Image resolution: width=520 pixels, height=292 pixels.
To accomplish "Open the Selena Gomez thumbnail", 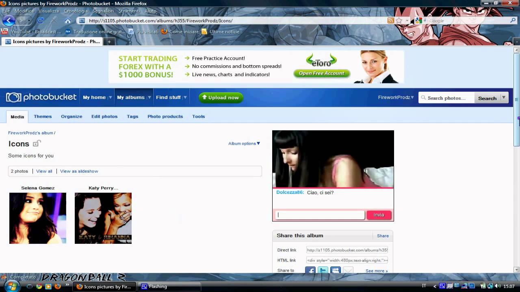I will pos(38,218).
